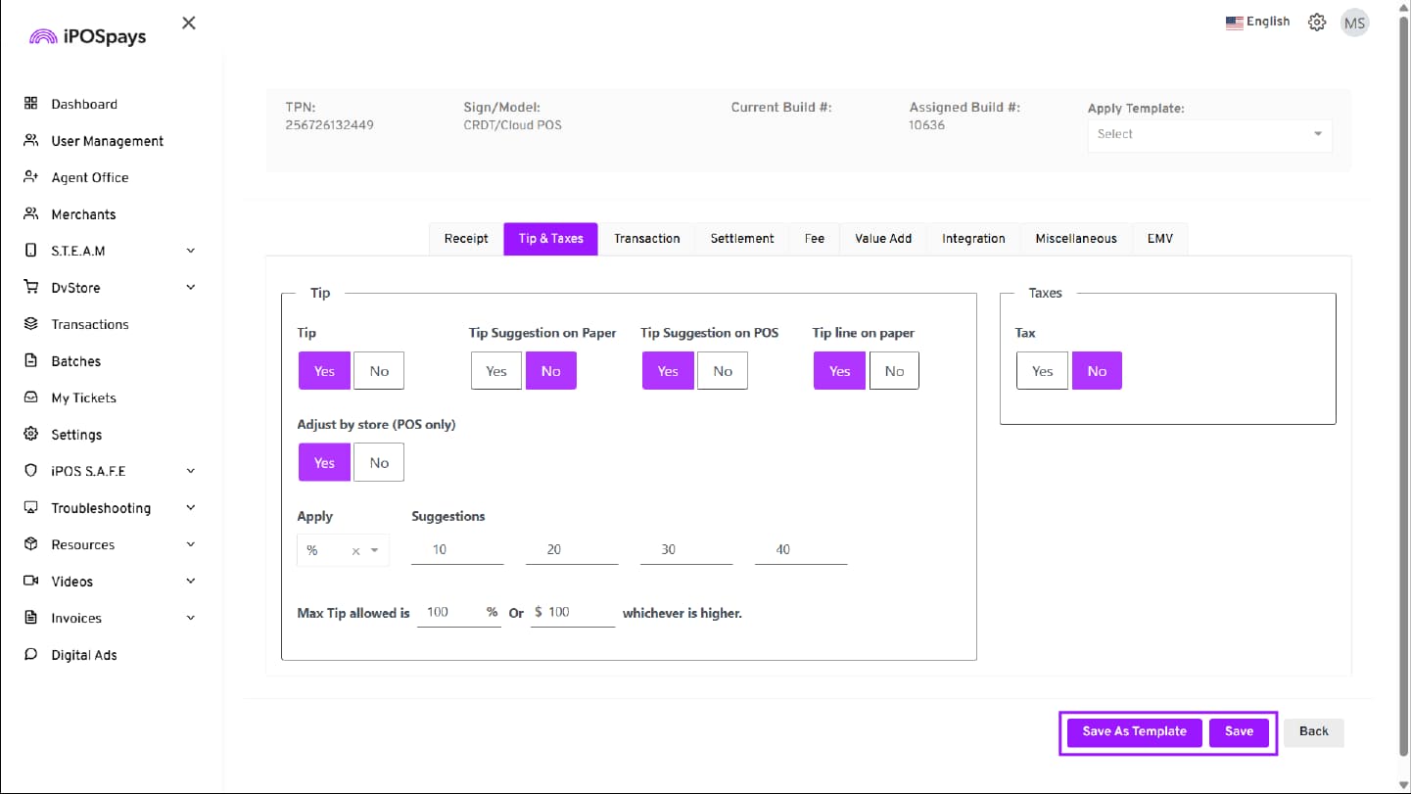This screenshot has width=1411, height=794.
Task: Open the Apply Template dropdown
Action: point(1209,135)
